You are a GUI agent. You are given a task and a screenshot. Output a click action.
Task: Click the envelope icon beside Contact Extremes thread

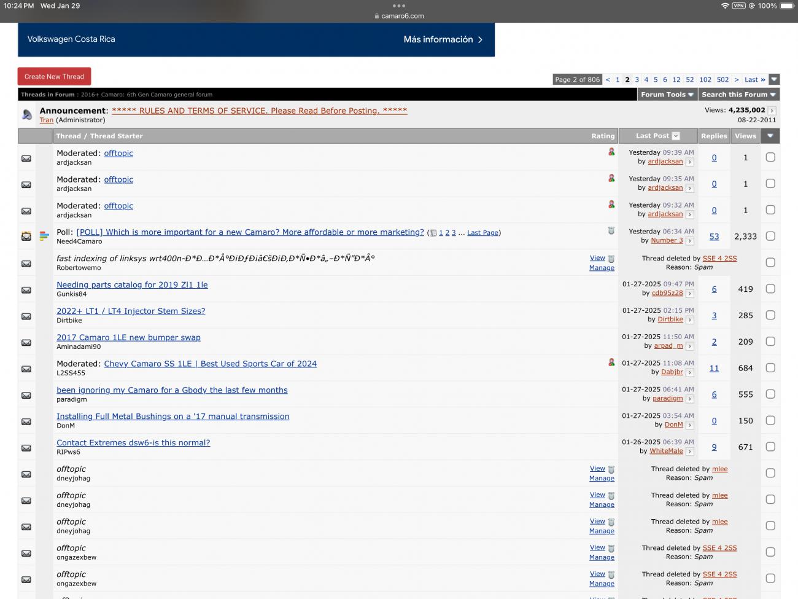(x=26, y=447)
